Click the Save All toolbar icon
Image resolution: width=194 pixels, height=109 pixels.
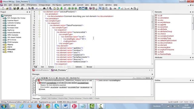18,8
